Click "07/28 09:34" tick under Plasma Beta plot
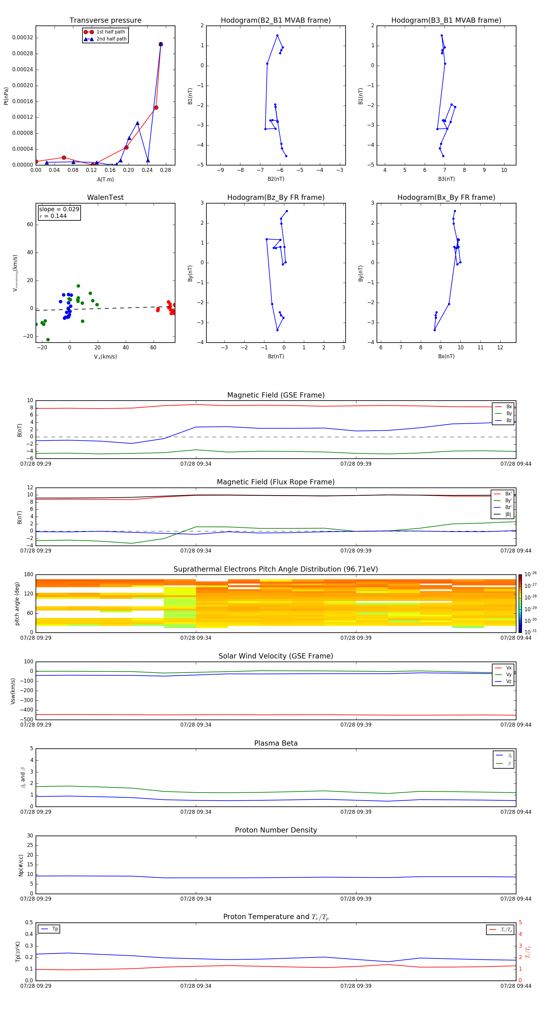The height and width of the screenshot is (1013, 552). pyautogui.click(x=196, y=812)
